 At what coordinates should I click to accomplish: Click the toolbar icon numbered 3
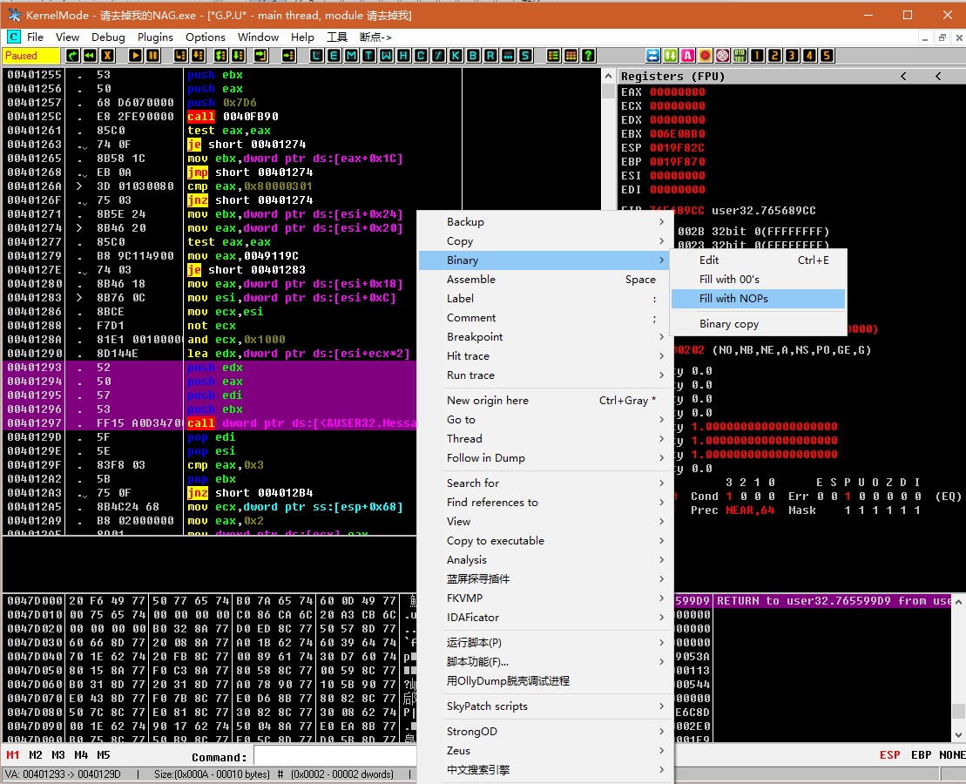(793, 56)
